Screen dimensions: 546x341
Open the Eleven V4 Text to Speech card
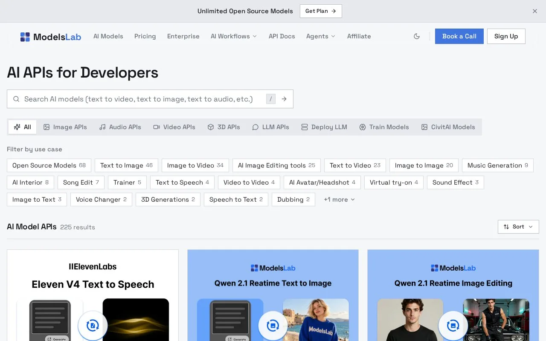[93, 295]
